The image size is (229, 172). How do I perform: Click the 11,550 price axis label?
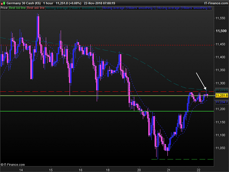pyautogui.click(x=220, y=18)
